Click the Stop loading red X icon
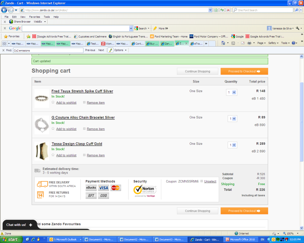304x243 pixels. (228, 10)
